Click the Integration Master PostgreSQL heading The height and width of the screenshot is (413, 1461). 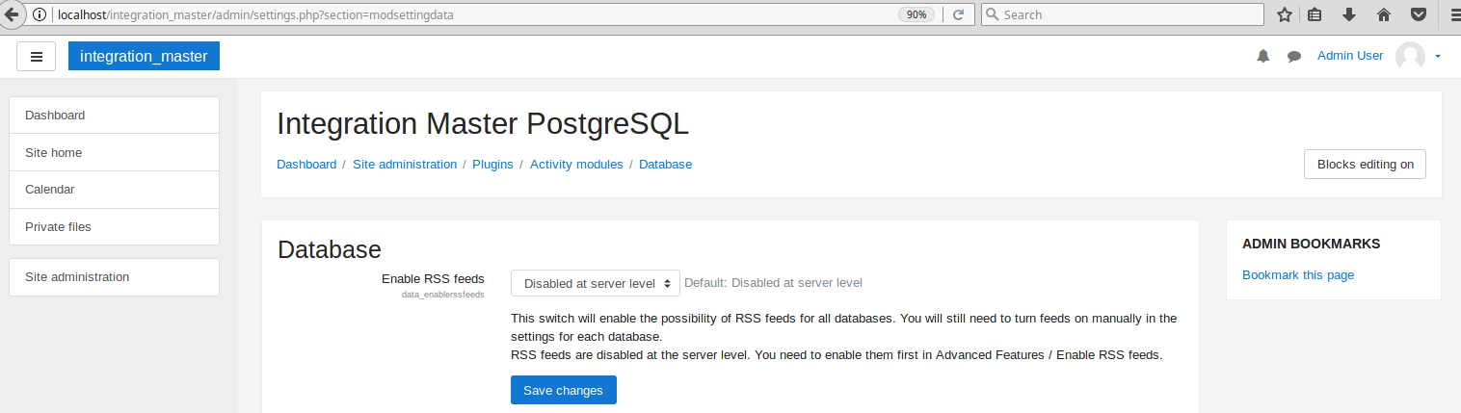483,124
